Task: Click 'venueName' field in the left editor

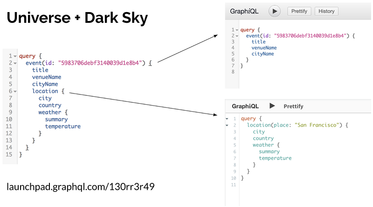Action: pos(47,77)
